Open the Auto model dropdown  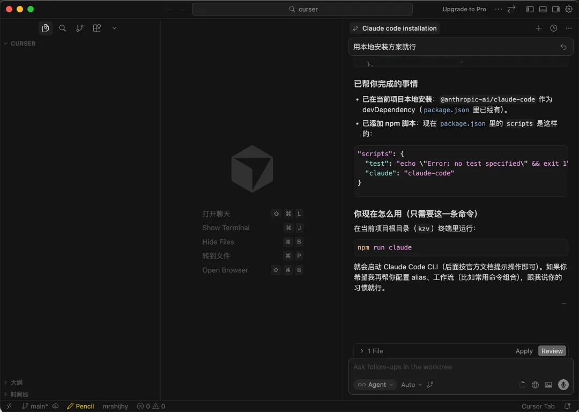[411, 385]
